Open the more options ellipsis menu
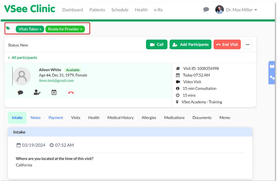This screenshot has width=277, height=181. pyautogui.click(x=248, y=45)
